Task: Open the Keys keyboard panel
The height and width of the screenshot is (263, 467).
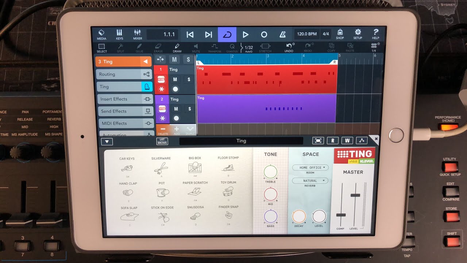Action: [x=119, y=35]
